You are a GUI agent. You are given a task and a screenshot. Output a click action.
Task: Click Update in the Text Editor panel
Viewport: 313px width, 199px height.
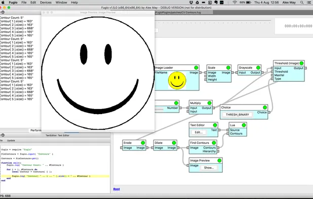pyautogui.click(x=11, y=140)
